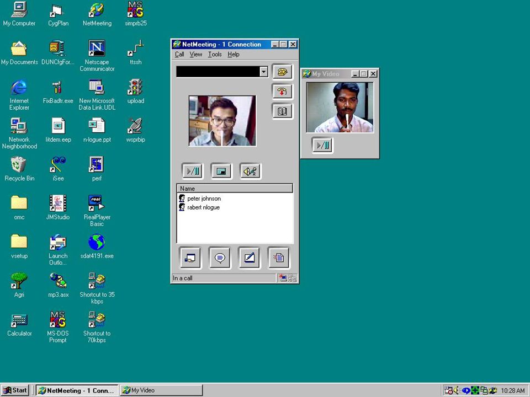Click the Start button on the taskbar

[15, 390]
